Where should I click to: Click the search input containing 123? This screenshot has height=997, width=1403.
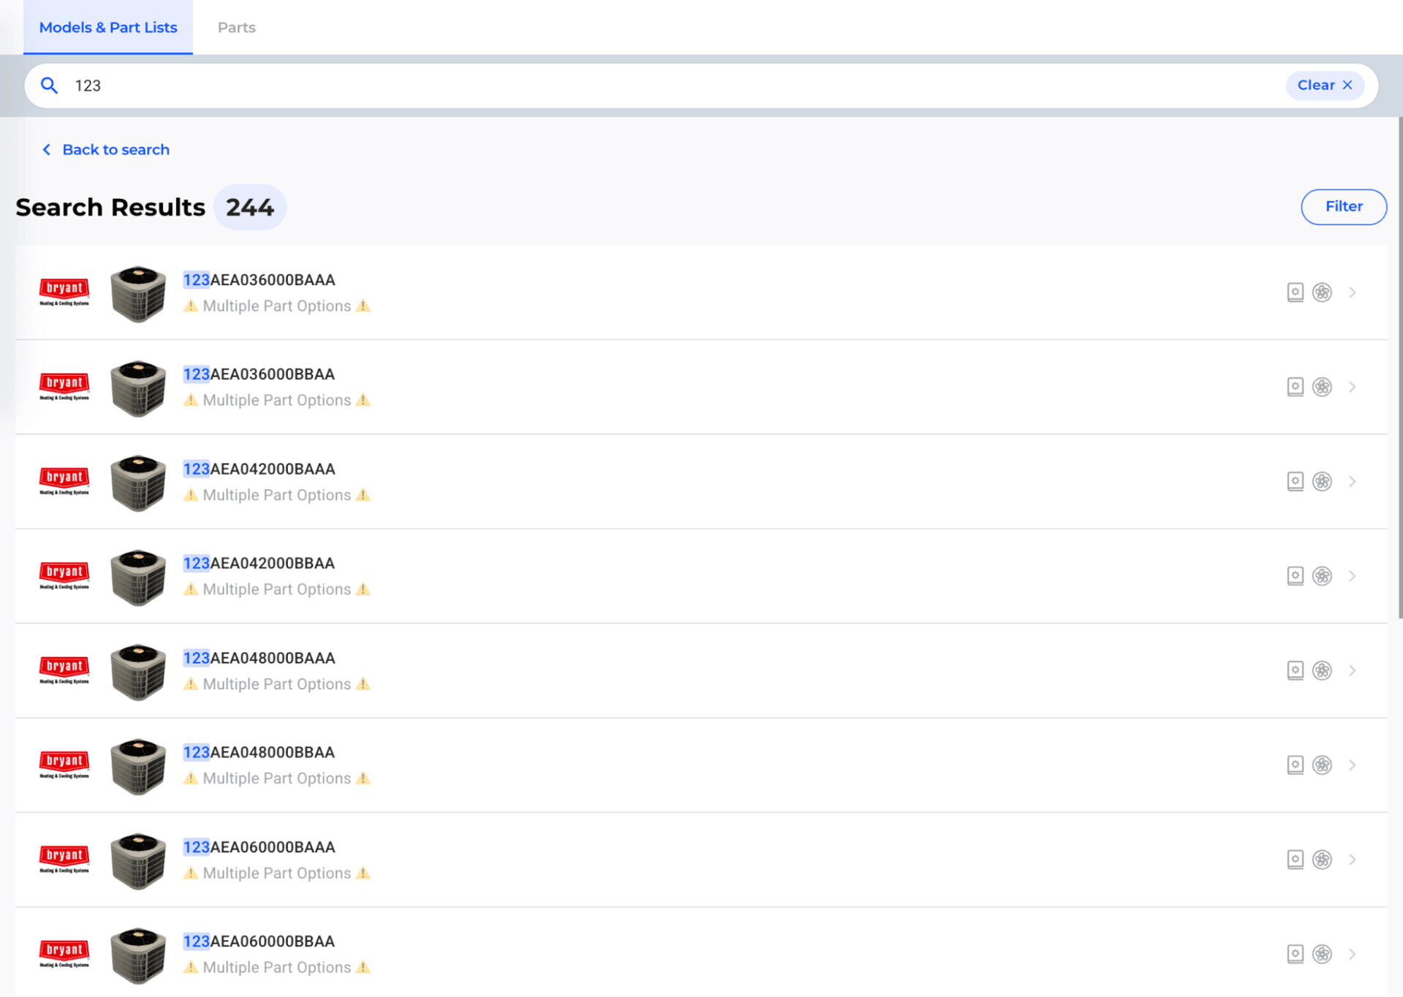tap(658, 86)
